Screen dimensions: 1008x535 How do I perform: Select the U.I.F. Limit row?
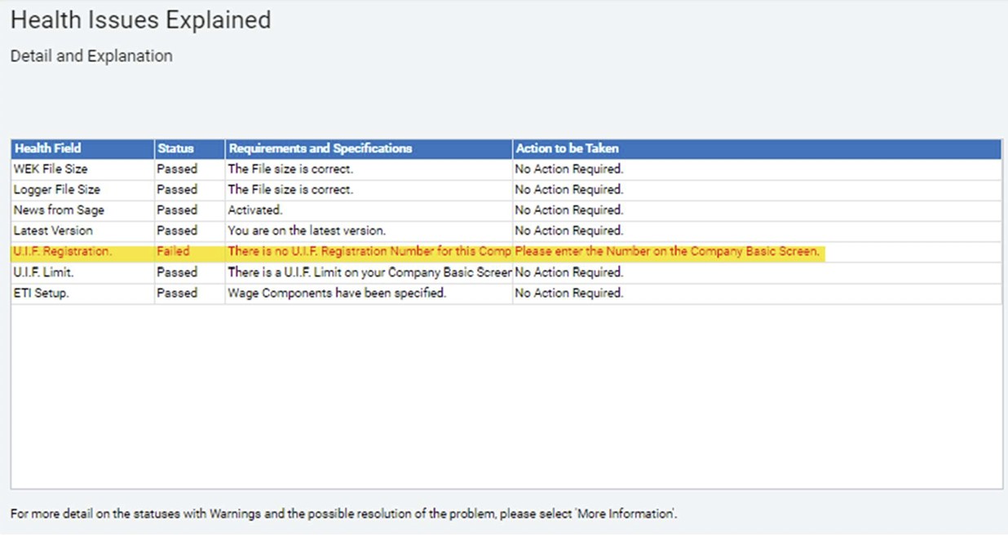44,272
